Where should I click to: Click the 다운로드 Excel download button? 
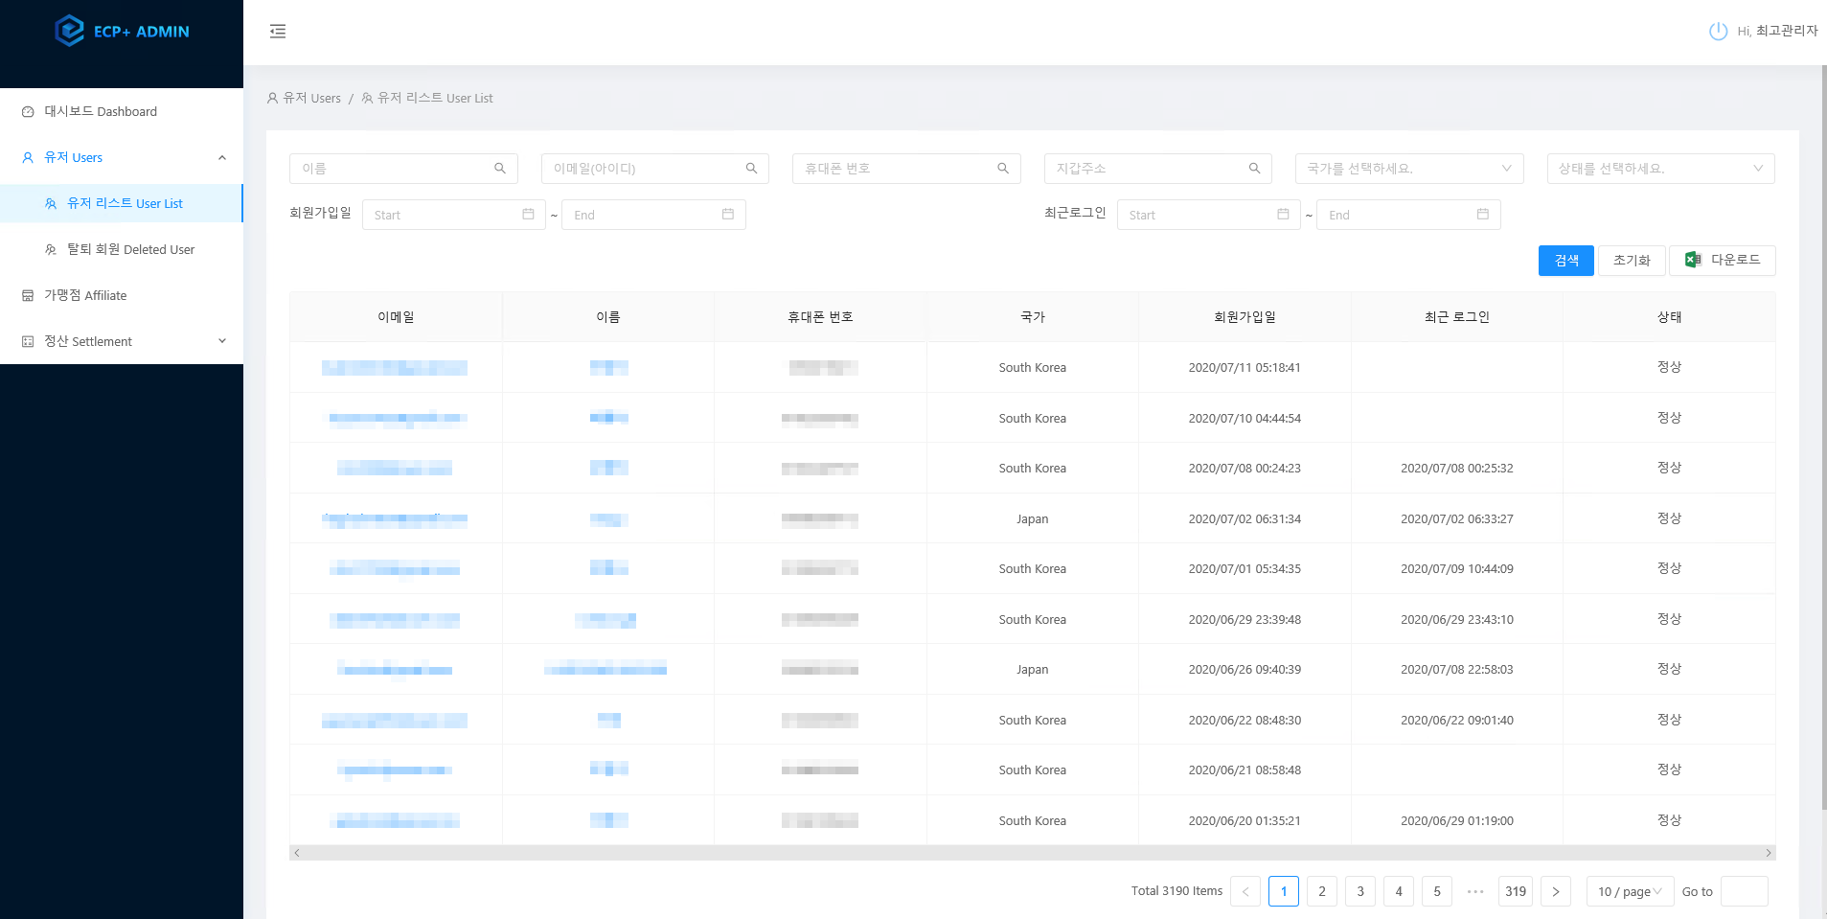1722,261
